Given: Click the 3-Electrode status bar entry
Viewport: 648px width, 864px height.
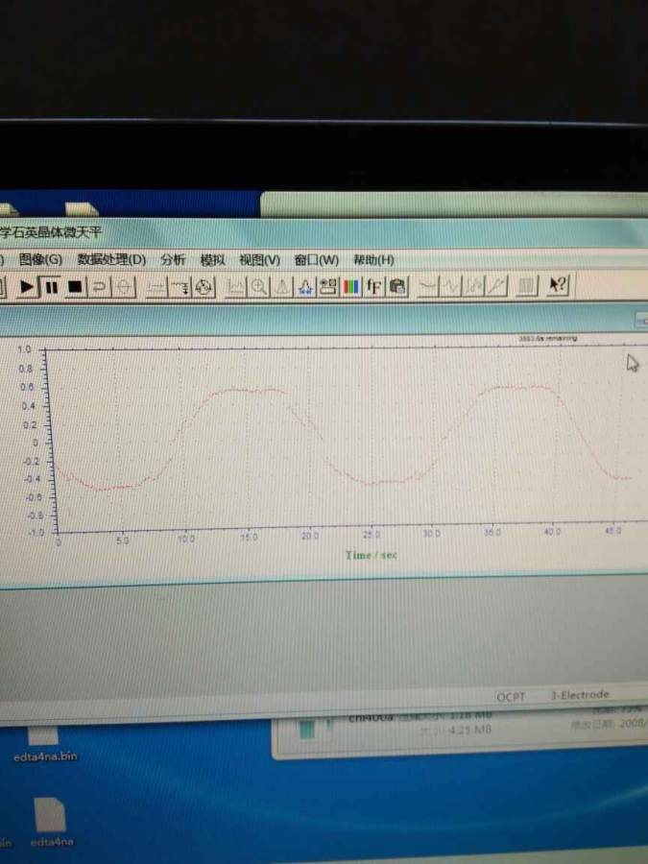Looking at the screenshot, I should click(580, 695).
